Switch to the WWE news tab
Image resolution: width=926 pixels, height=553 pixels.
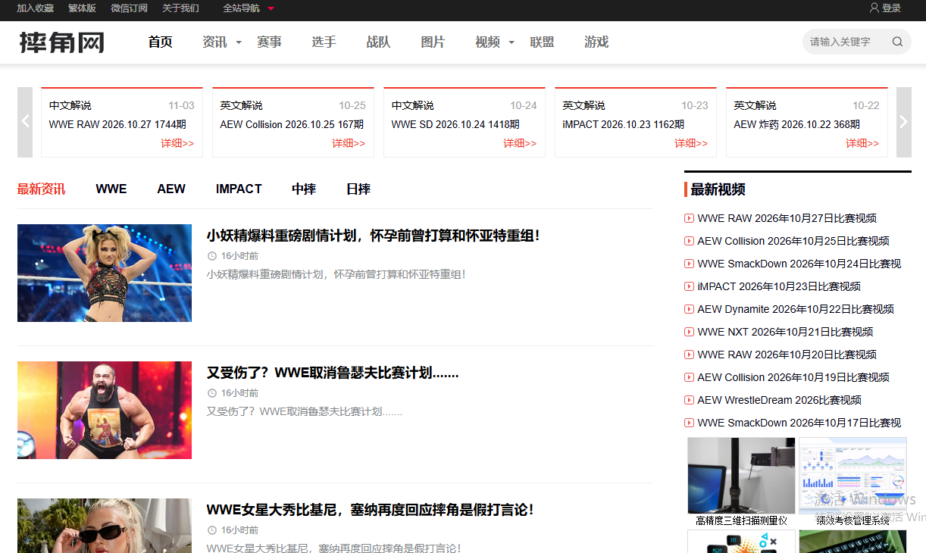pos(111,189)
